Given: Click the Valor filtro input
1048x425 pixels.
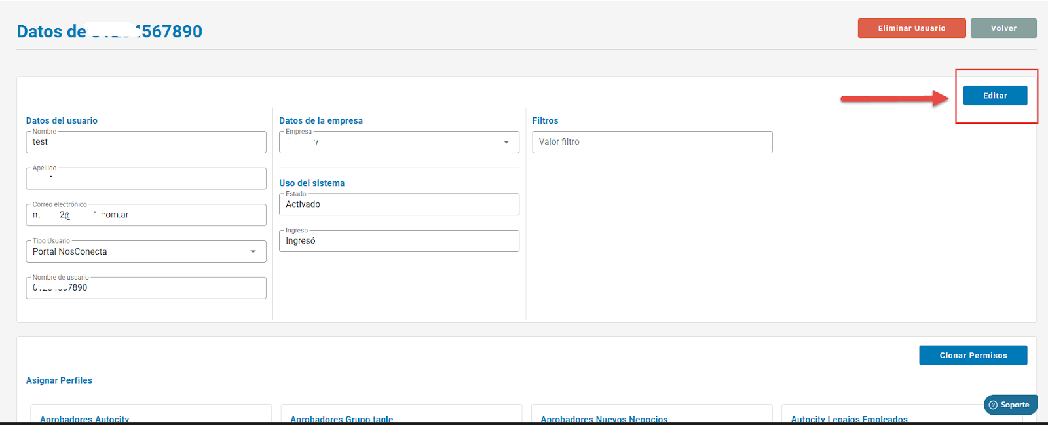Looking at the screenshot, I should pos(652,142).
